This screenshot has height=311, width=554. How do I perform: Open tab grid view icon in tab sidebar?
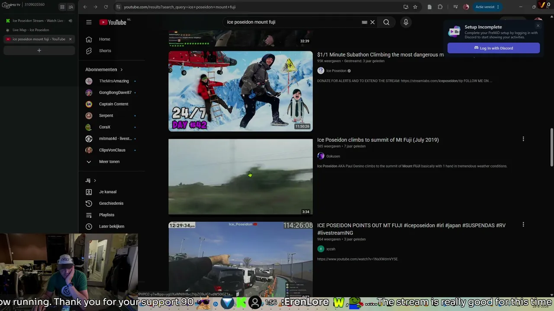[x=62, y=7]
